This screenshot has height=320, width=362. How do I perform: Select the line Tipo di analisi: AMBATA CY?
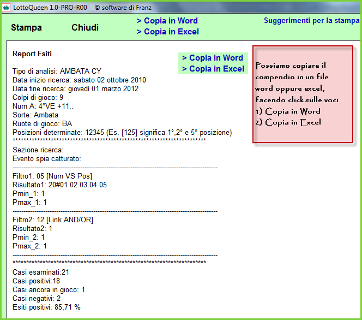coord(57,71)
